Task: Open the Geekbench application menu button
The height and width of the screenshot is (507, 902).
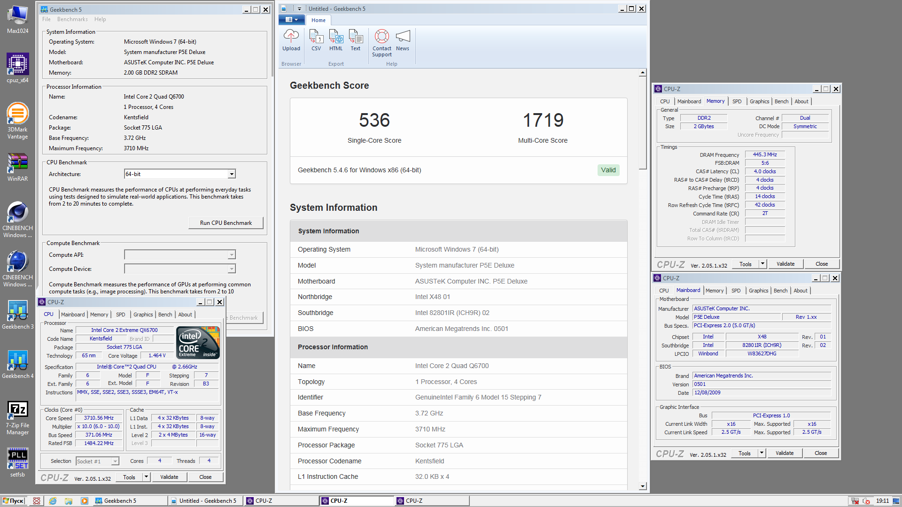Action: pyautogui.click(x=292, y=20)
